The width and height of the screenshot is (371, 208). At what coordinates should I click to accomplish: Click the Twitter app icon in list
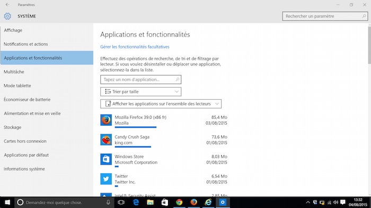[106, 179]
